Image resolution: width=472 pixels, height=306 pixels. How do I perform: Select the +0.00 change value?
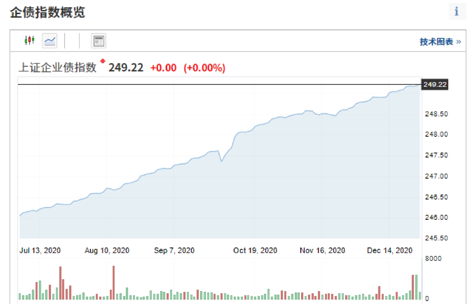click(x=163, y=68)
